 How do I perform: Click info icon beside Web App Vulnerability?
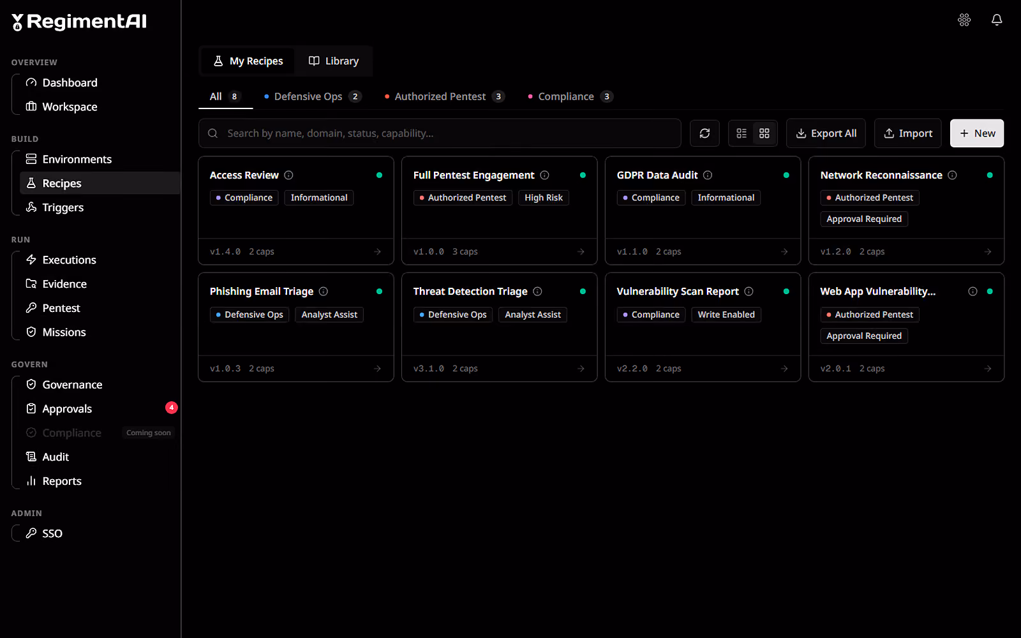[973, 291]
